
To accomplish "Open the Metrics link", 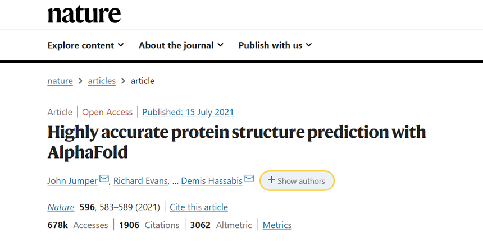I will (x=277, y=225).
